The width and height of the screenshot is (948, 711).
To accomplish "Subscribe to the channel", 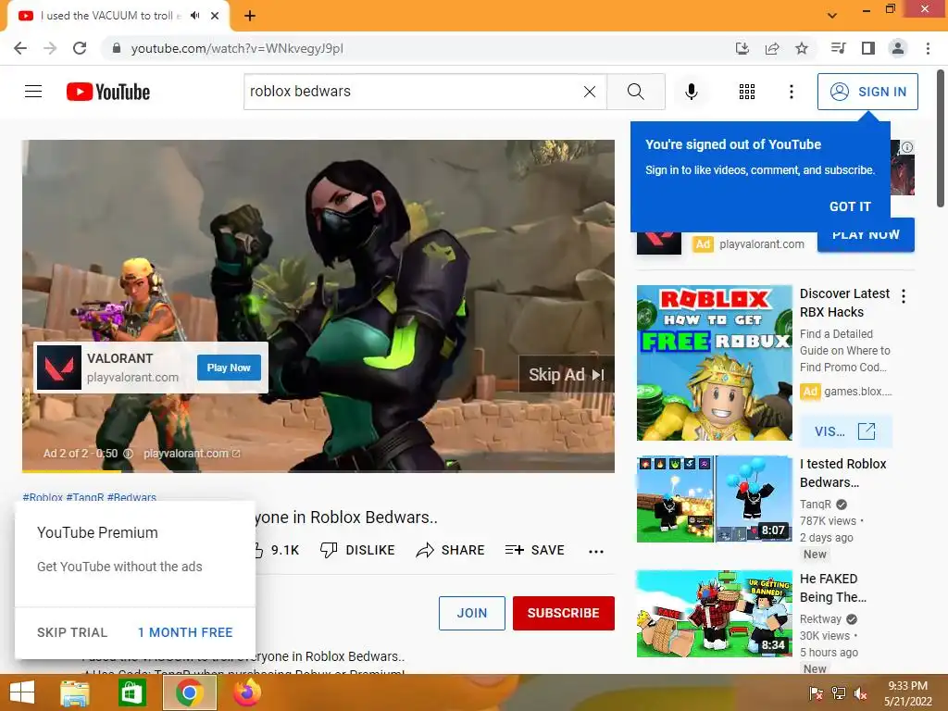I will pyautogui.click(x=564, y=613).
